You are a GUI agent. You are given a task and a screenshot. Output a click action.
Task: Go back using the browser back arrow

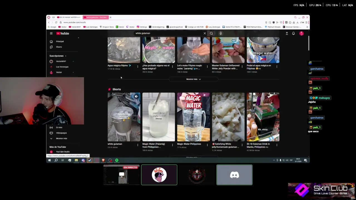coord(49,22)
